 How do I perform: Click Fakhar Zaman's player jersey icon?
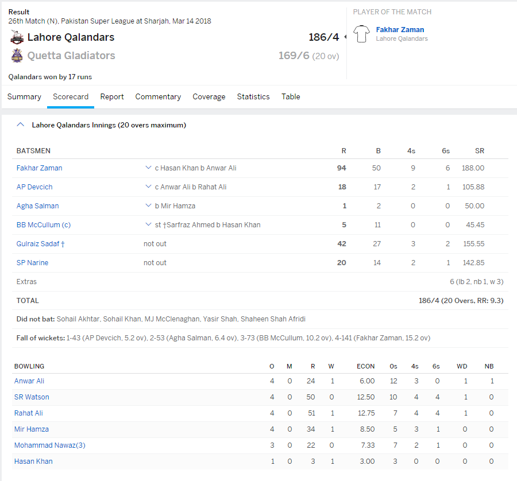click(x=361, y=34)
